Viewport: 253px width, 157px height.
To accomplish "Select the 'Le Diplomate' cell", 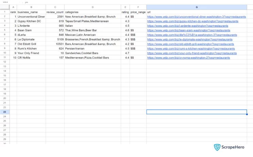I will pos(31,39).
